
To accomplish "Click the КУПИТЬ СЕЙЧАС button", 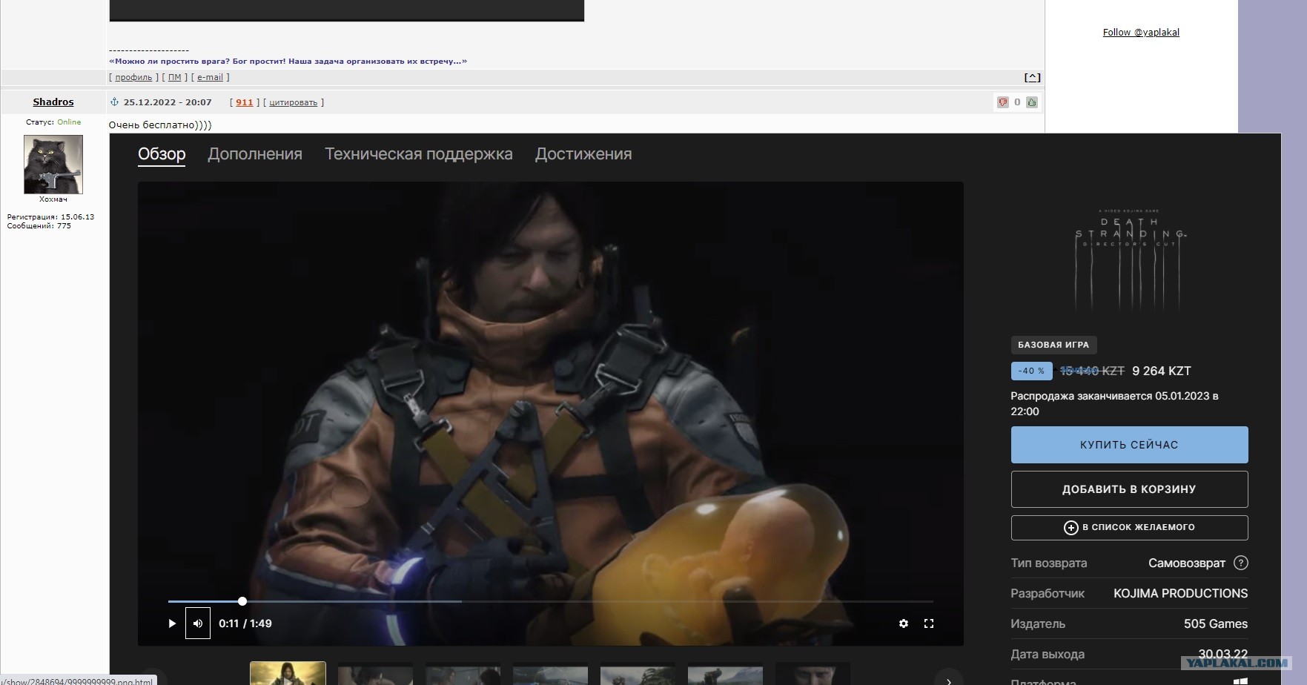I will point(1129,445).
